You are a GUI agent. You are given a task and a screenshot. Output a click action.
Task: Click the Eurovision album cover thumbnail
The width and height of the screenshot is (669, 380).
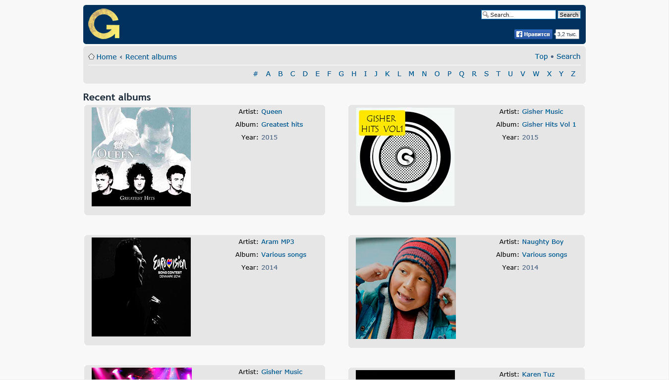click(x=141, y=287)
